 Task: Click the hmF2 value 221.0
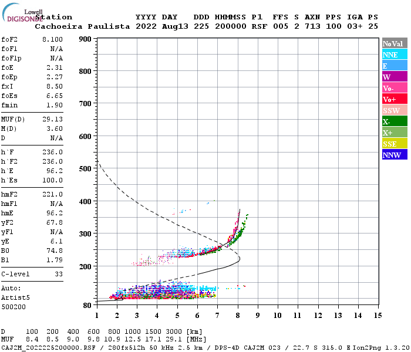52,194
